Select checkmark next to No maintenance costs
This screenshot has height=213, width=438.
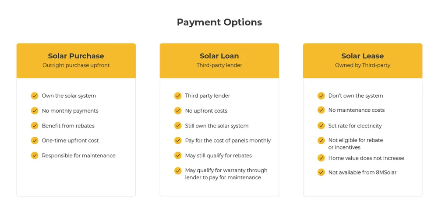pos(321,110)
